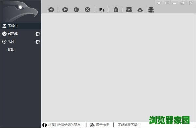Image resolution: width=196 pixels, height=128 pixels.
Task: Click the checkmark icon beside 已完成
Action: pyautogui.click(x=4, y=34)
